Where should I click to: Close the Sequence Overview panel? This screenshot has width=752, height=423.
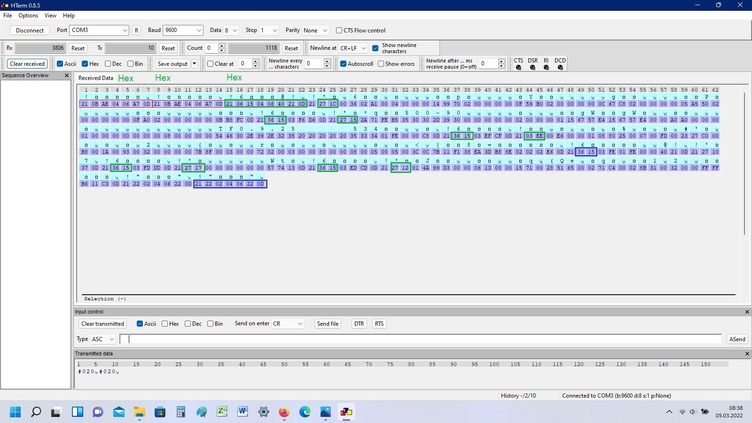66,75
